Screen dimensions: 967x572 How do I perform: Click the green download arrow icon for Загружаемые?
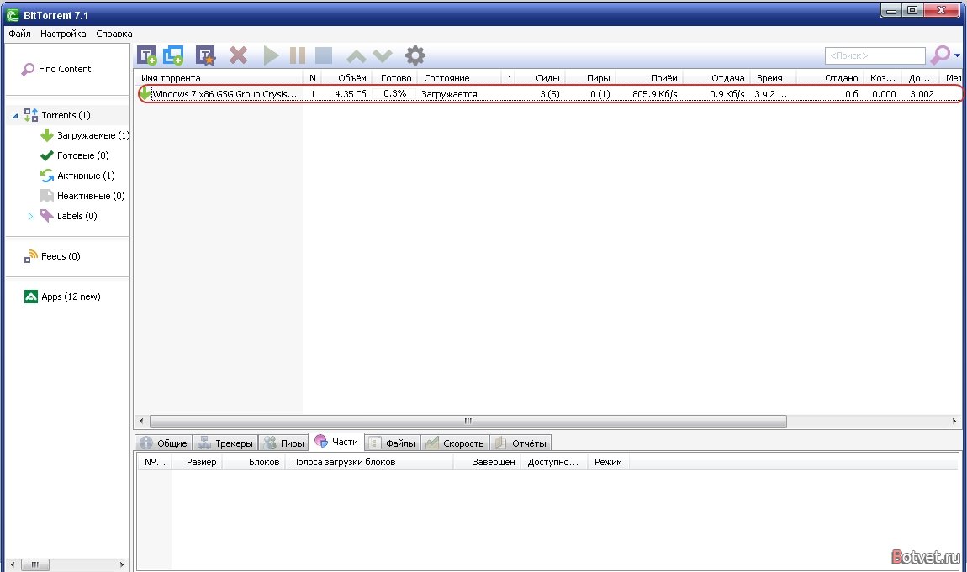coord(47,135)
